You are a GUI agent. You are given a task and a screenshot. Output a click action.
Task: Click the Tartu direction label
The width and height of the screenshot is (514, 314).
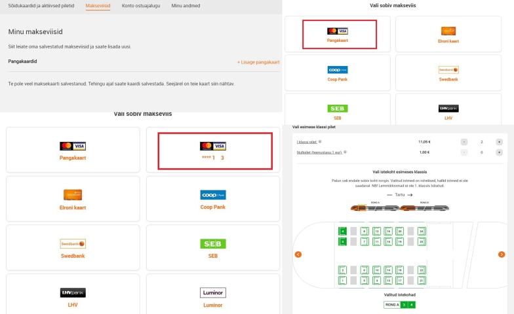400,195
